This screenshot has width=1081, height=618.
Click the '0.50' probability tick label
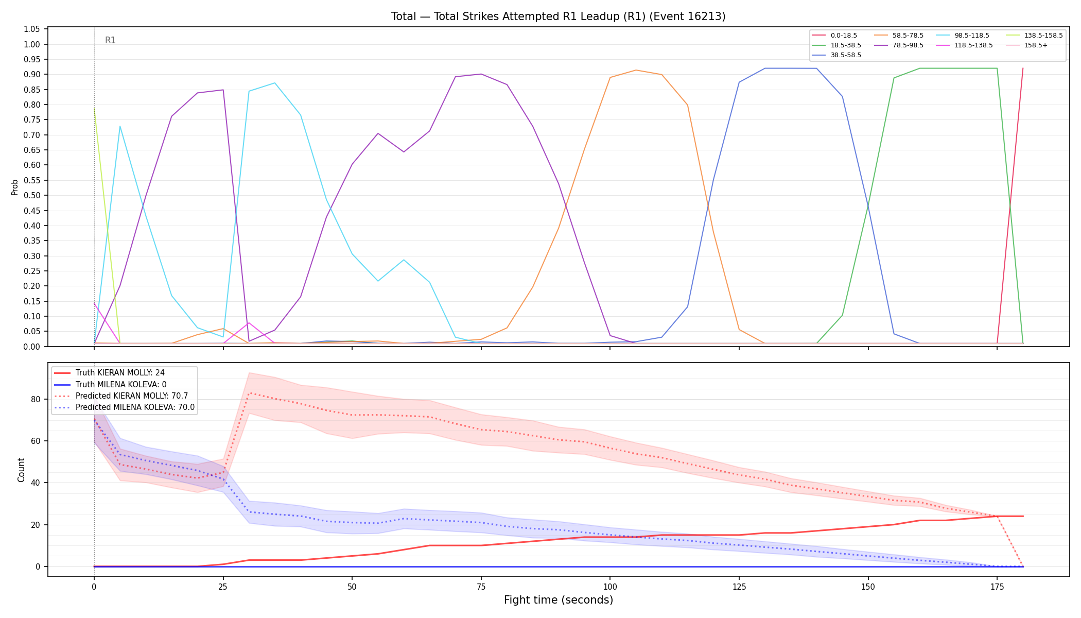pyautogui.click(x=32, y=196)
